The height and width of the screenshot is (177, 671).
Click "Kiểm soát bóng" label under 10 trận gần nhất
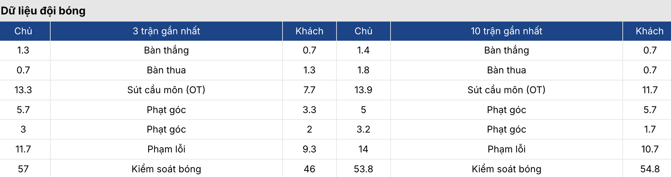(x=506, y=169)
